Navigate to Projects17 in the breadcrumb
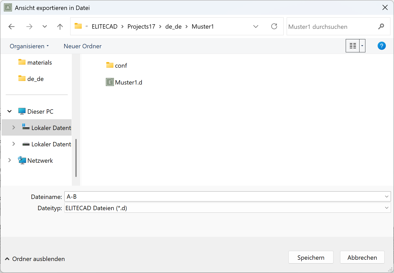Screen dimensions: 394x273 point(141,26)
